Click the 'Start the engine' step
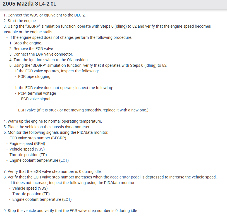The image size is (227, 217). pyautogui.click(x=22, y=21)
